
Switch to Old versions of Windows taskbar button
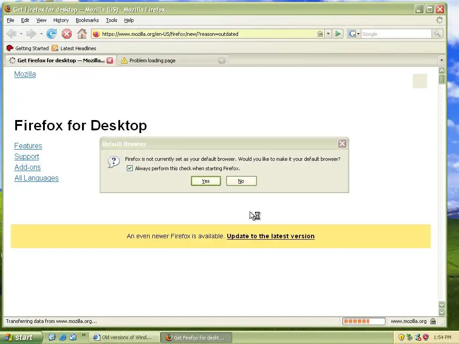pyautogui.click(x=124, y=337)
